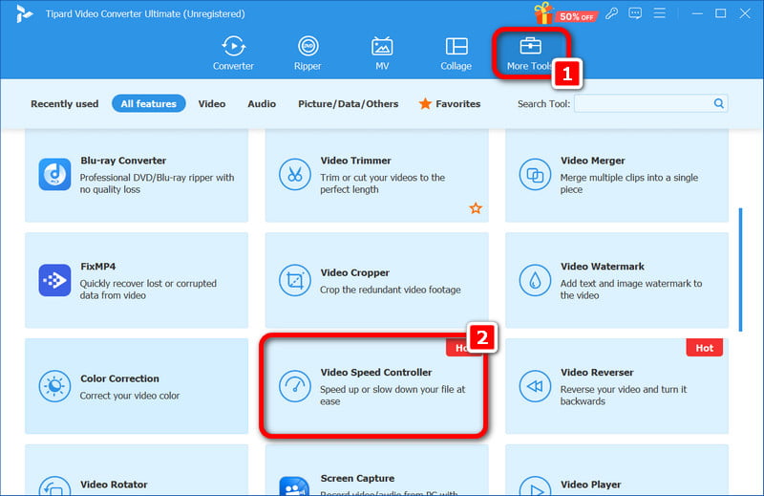The width and height of the screenshot is (764, 496).
Task: Filter tools by Video
Action: pos(211,104)
